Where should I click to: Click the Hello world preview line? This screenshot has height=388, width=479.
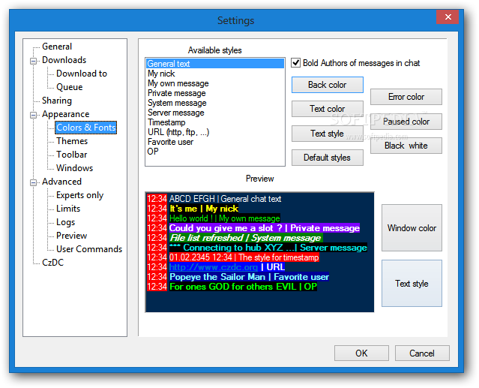pyautogui.click(x=225, y=218)
